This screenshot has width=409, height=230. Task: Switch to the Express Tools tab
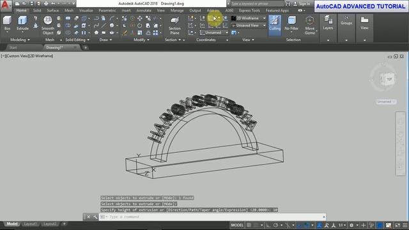(x=249, y=10)
